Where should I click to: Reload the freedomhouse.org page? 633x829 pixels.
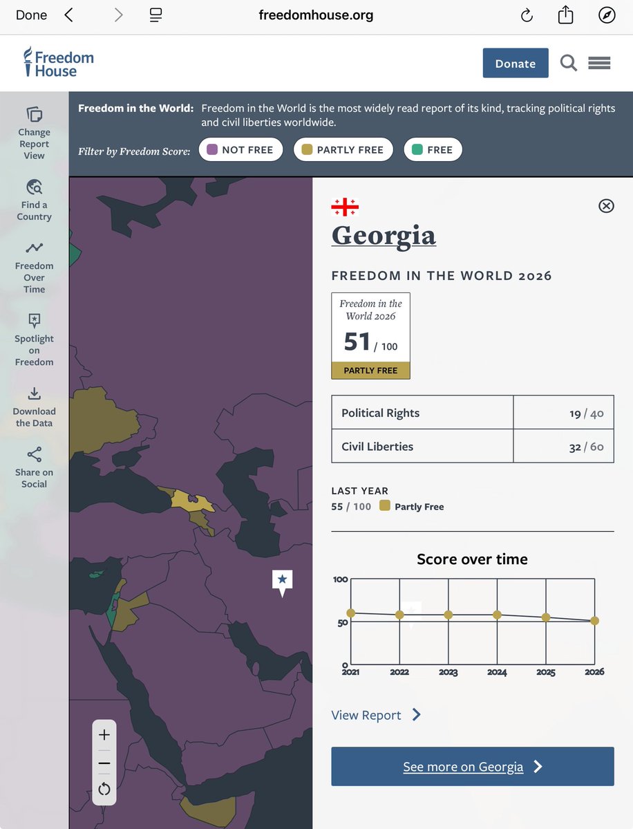pos(527,15)
